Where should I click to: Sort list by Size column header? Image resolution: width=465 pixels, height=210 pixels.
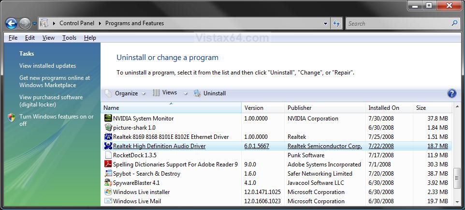tap(433, 108)
